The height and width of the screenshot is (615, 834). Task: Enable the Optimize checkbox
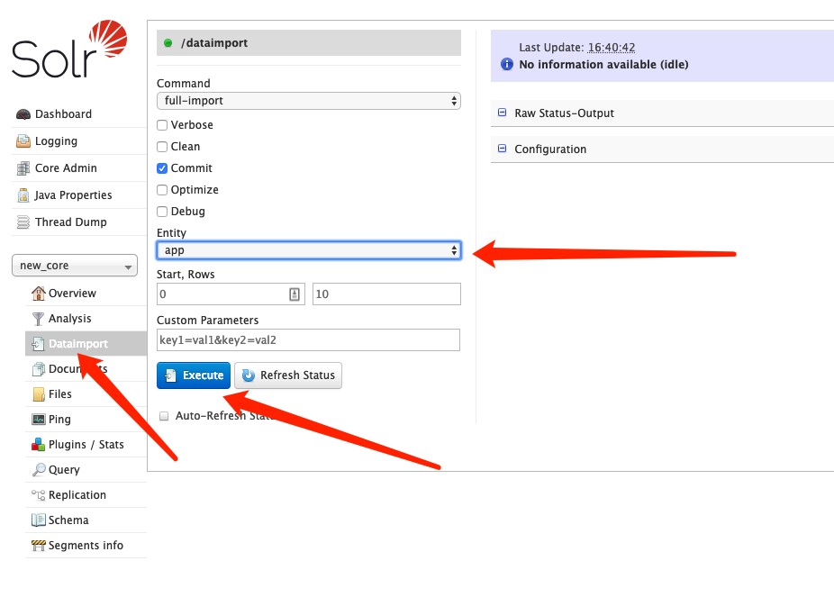162,190
